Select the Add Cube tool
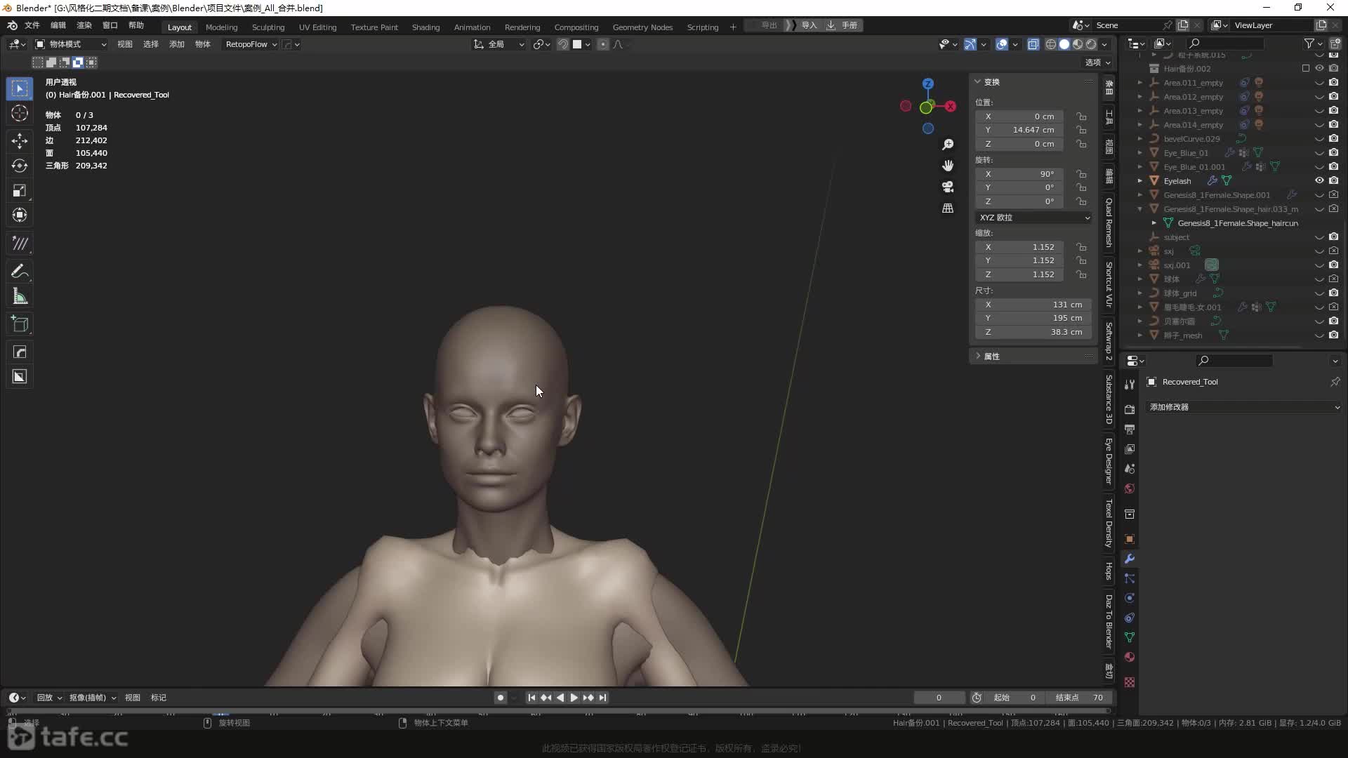Viewport: 1348px width, 758px height. point(20,324)
